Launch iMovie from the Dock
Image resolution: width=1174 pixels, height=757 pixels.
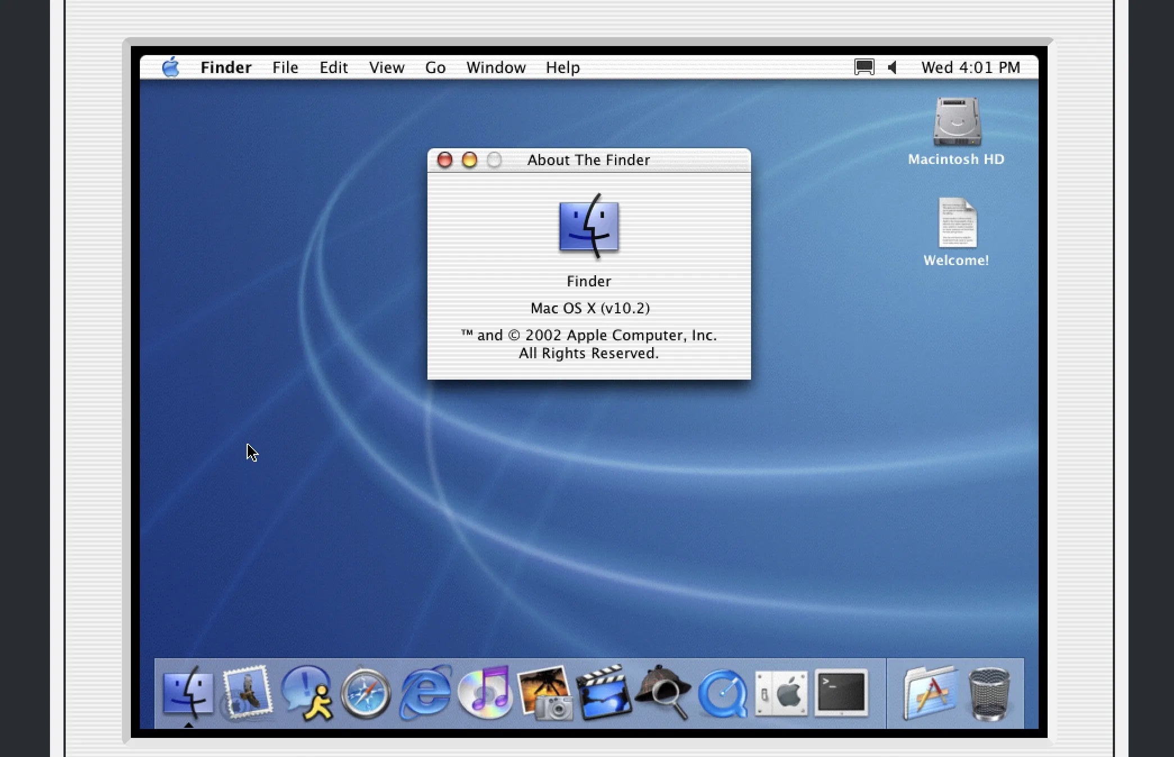pos(604,693)
